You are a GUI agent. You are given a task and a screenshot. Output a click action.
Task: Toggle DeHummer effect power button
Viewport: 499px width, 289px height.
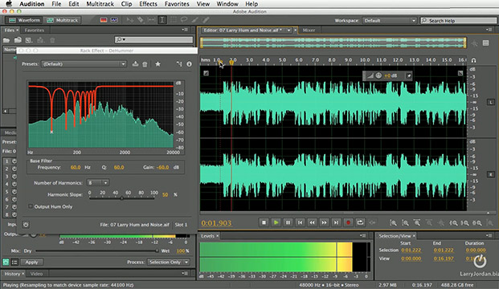click(26, 225)
